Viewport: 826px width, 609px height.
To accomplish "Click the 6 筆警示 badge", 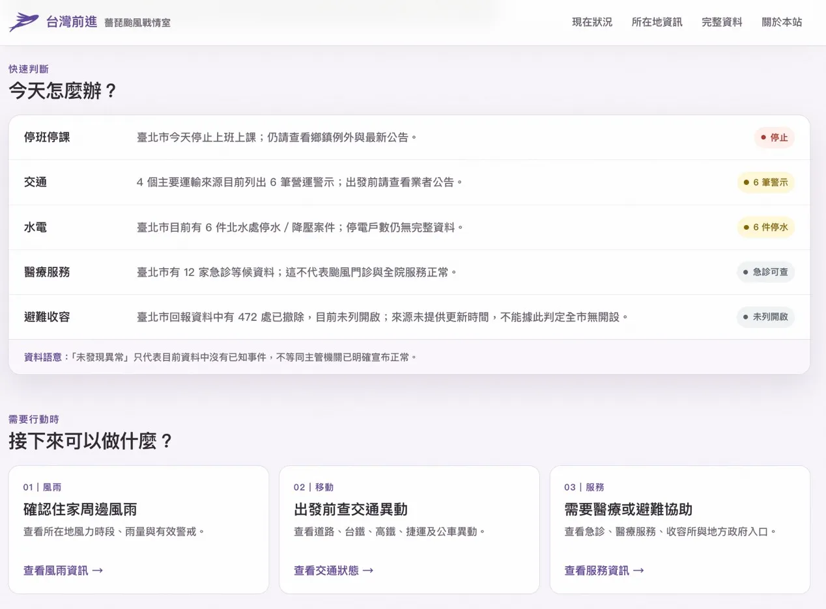I will 766,183.
